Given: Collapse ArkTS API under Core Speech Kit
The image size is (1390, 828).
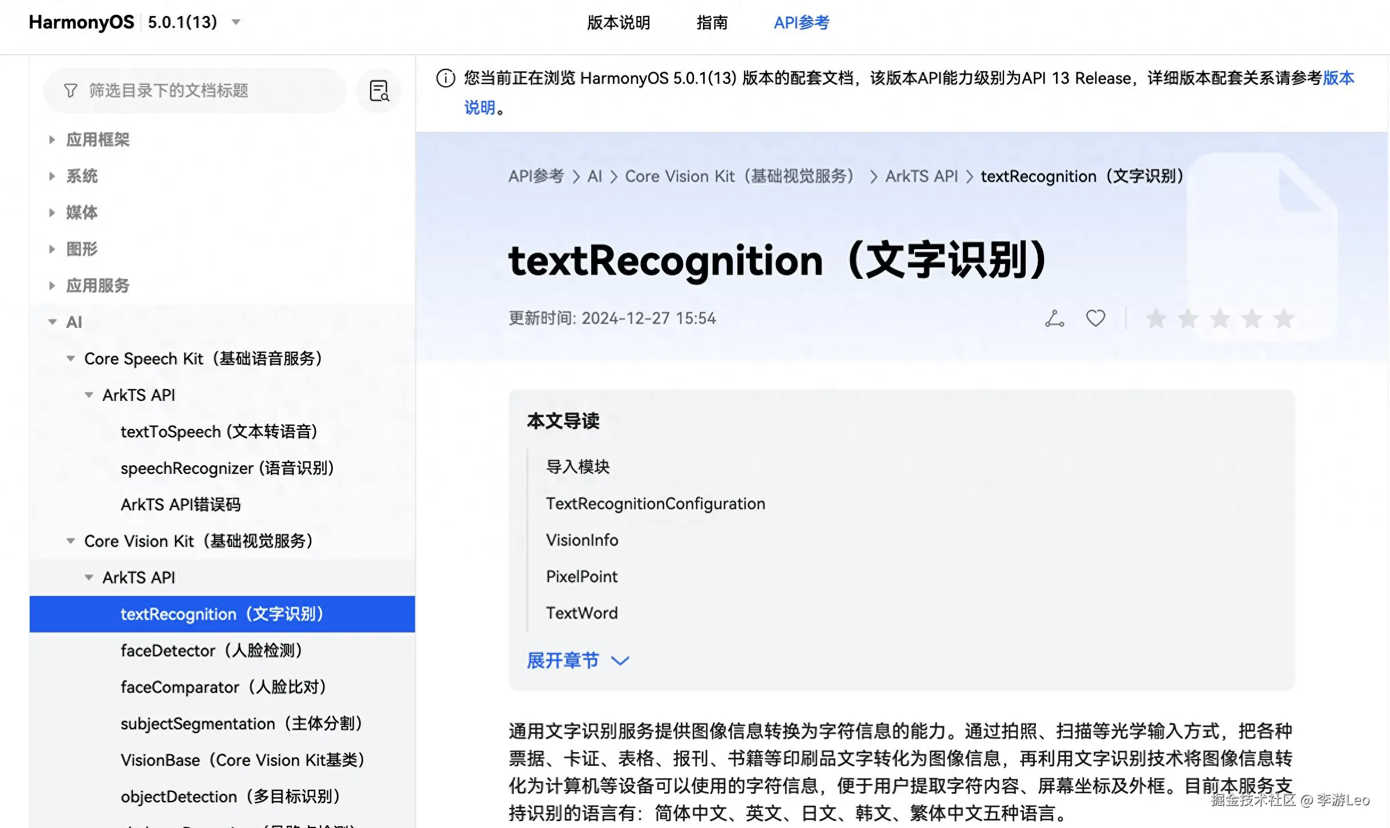Looking at the screenshot, I should click(89, 395).
